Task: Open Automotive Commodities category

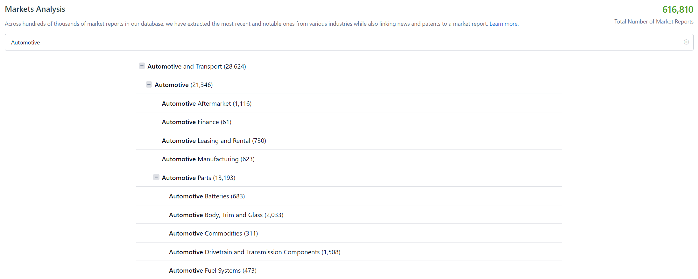Action: [213, 234]
